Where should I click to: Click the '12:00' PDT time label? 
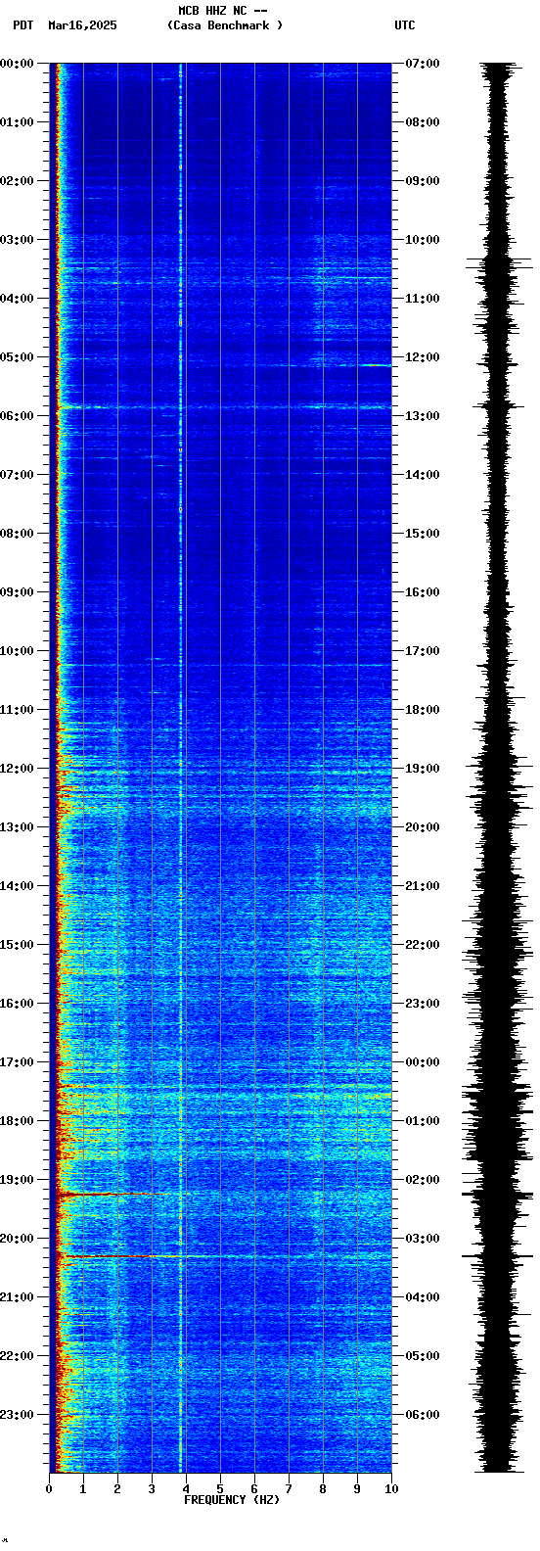click(x=17, y=769)
